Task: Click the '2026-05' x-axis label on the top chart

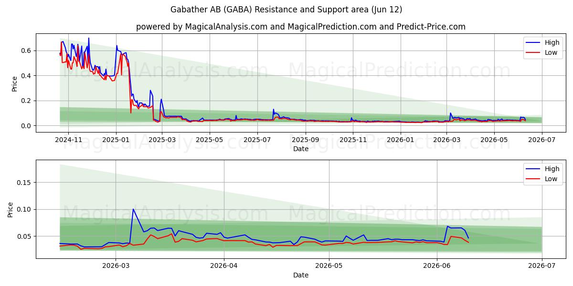Action: pos(494,140)
